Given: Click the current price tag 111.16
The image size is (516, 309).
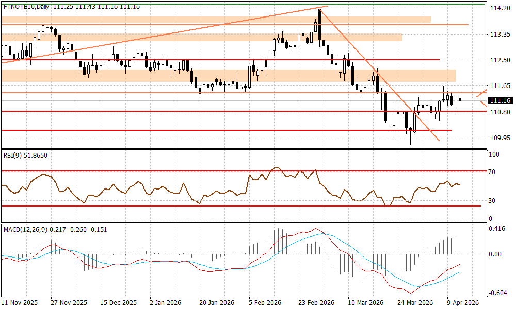Looking at the screenshot, I should point(499,100).
